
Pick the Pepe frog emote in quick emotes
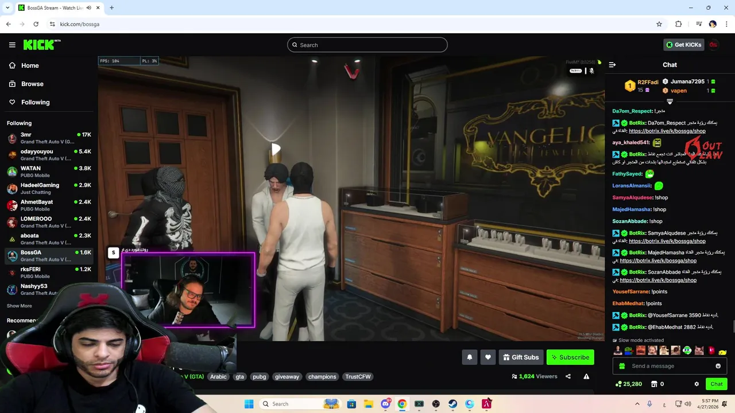(629, 350)
